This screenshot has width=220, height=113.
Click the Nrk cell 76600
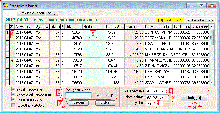pyautogui.click(x=73, y=83)
